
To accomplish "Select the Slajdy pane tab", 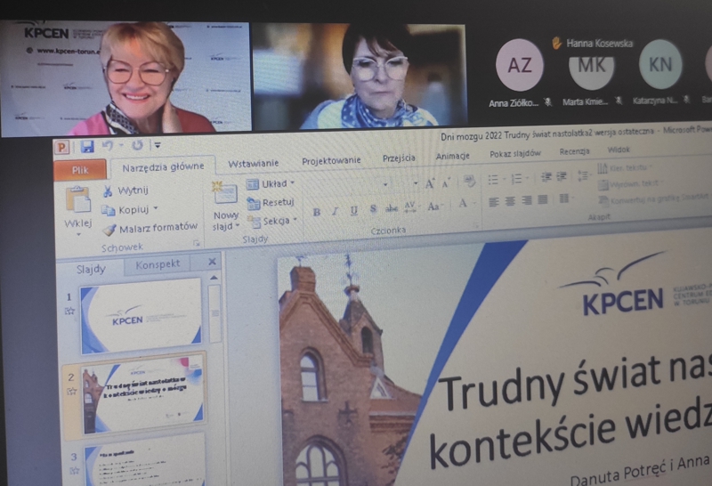I will 91,270.
